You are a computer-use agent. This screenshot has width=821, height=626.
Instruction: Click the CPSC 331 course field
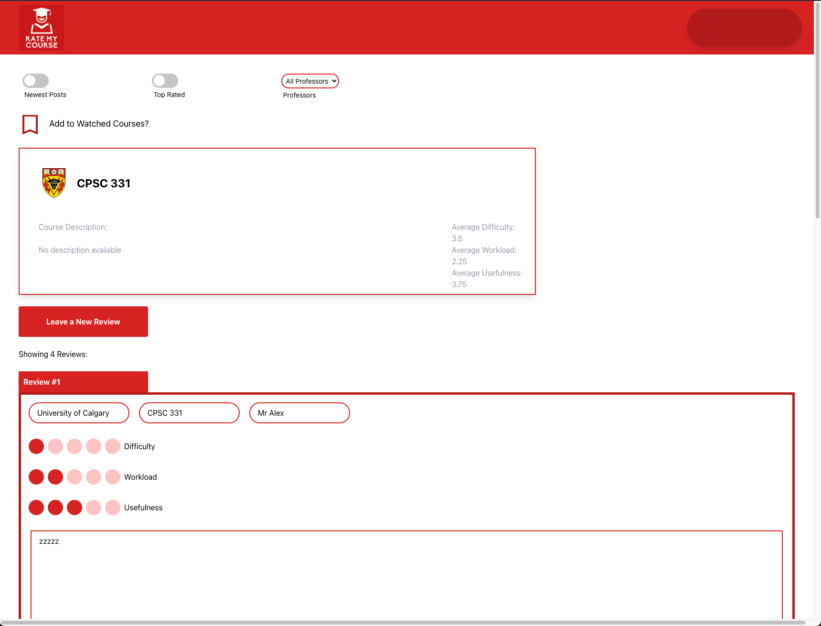pyautogui.click(x=189, y=413)
